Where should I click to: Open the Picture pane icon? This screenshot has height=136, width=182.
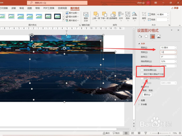(x=159, y=37)
